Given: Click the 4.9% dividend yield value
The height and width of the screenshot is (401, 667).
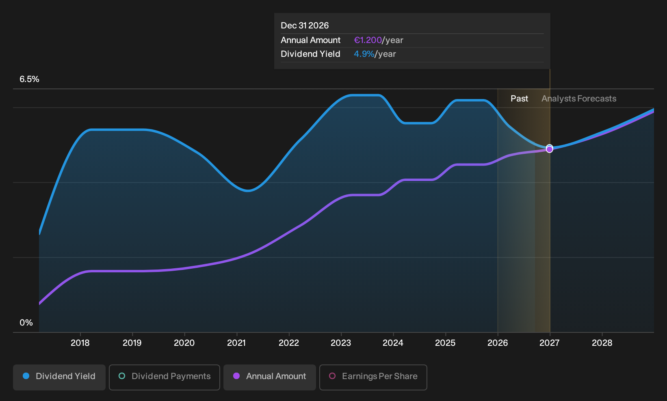Looking at the screenshot, I should tap(364, 54).
